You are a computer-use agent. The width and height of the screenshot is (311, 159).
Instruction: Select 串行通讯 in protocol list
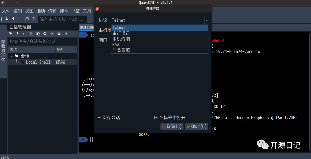point(160,33)
